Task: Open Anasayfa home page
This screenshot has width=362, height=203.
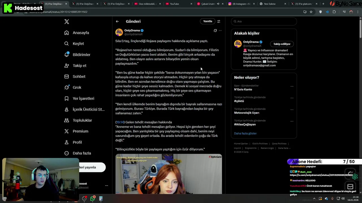Action: (x=77, y=33)
